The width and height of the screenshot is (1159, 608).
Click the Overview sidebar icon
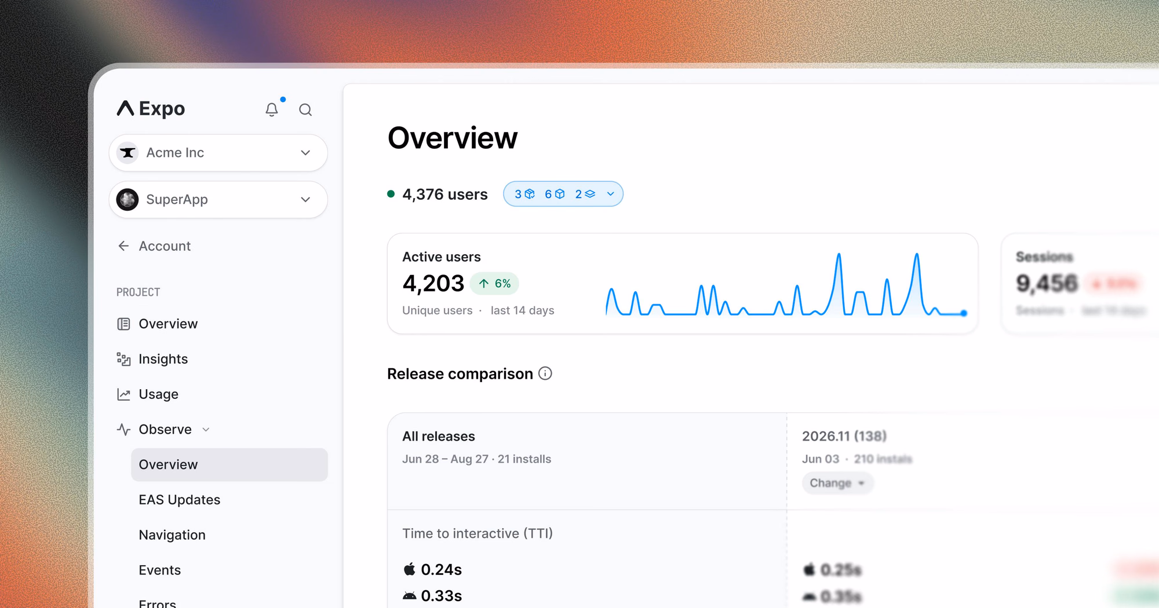[123, 324]
